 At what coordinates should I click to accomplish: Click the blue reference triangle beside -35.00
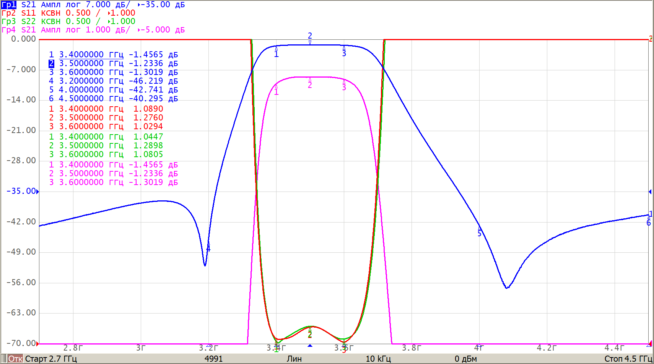point(37,192)
